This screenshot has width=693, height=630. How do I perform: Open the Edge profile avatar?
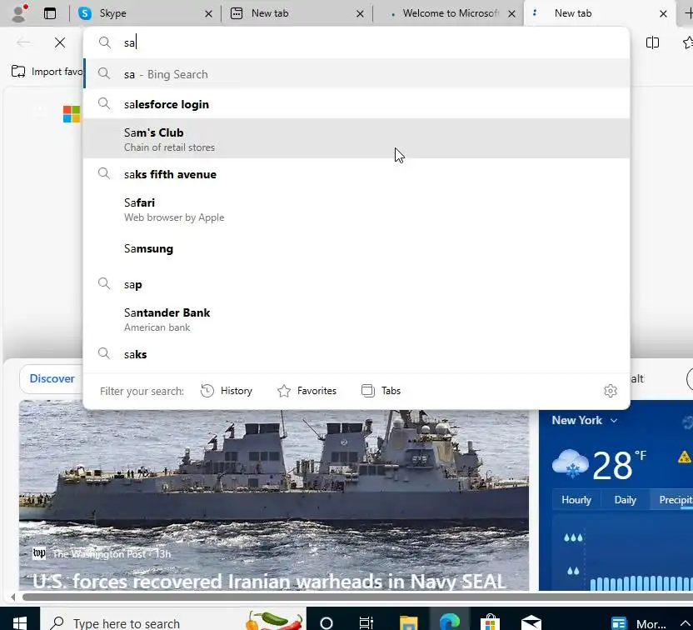pyautogui.click(x=19, y=12)
